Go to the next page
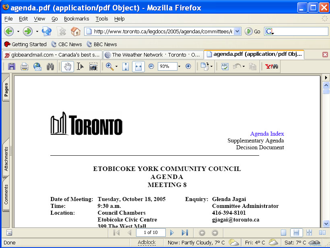The height and width of the screenshot is (248, 330). tap(172, 232)
